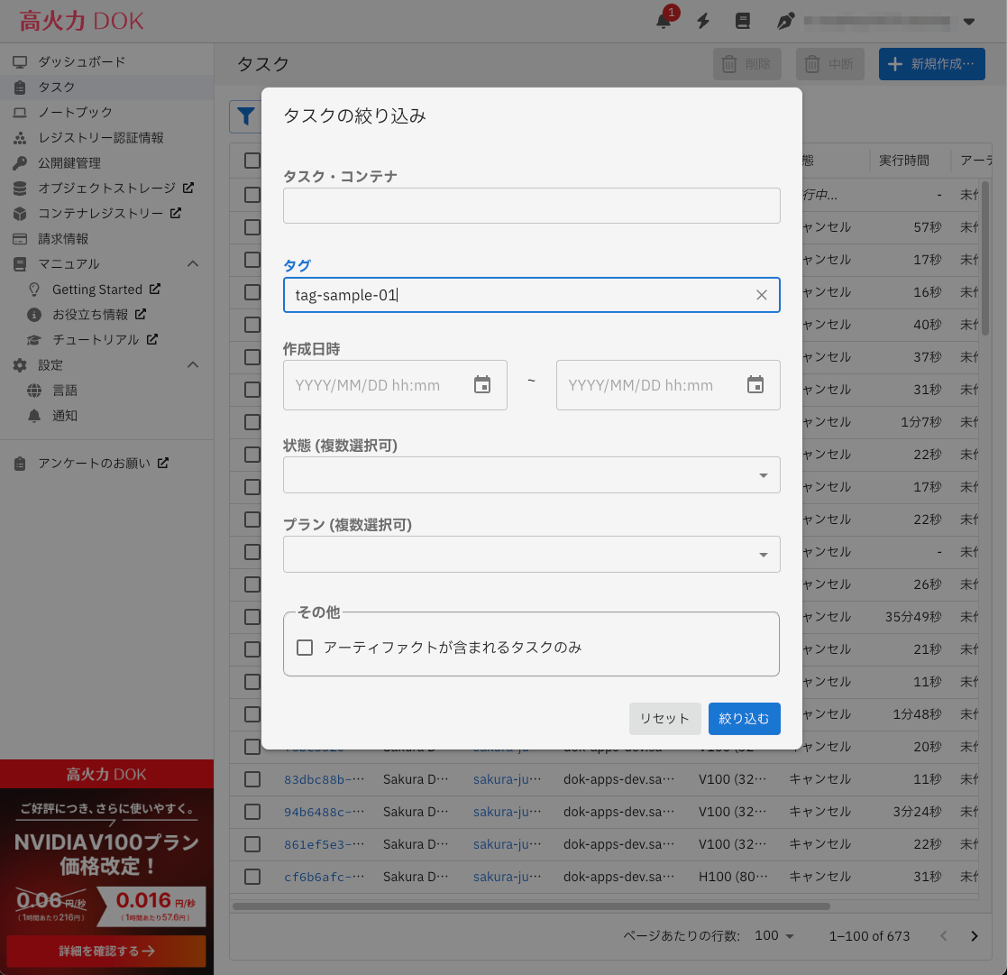Image resolution: width=1007 pixels, height=975 pixels.
Task: Select checkbox for row 94b6488c
Action: point(252,812)
